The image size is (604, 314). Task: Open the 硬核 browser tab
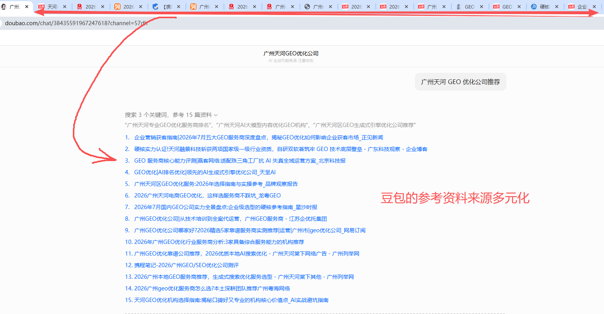pos(545,7)
